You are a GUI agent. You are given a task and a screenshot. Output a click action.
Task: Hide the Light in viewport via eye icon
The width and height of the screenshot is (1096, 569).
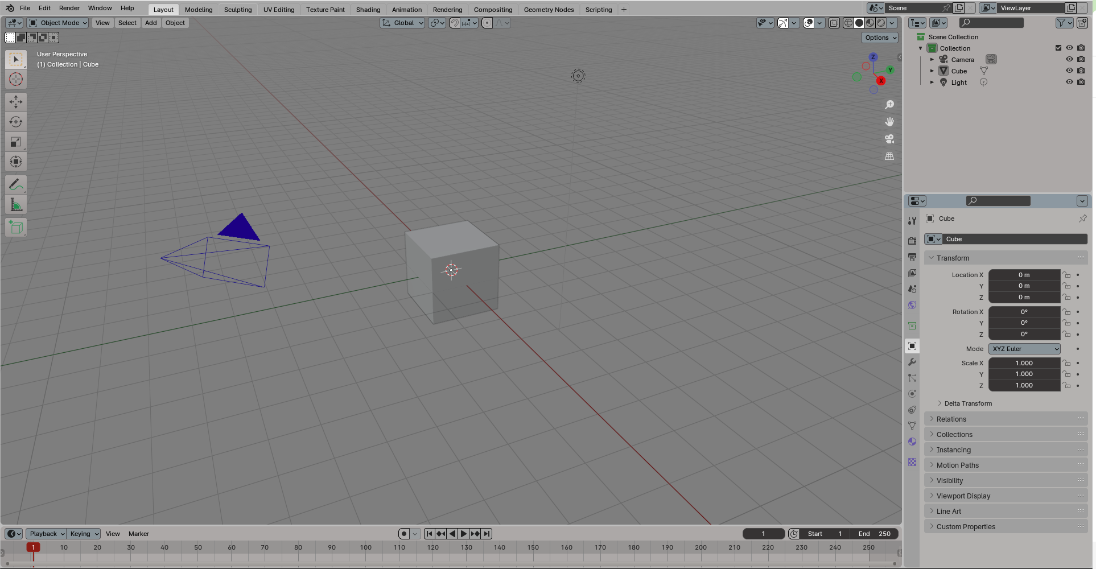coord(1069,82)
